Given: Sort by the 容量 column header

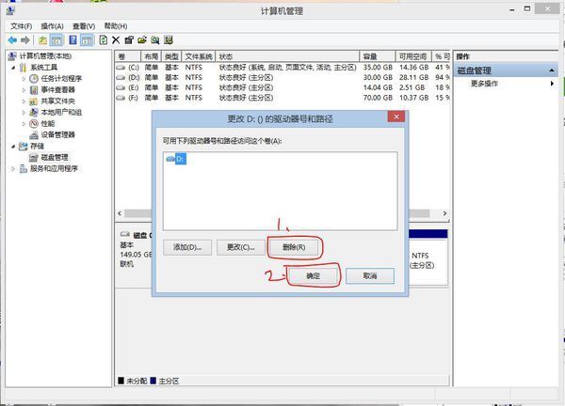Looking at the screenshot, I should point(378,56).
